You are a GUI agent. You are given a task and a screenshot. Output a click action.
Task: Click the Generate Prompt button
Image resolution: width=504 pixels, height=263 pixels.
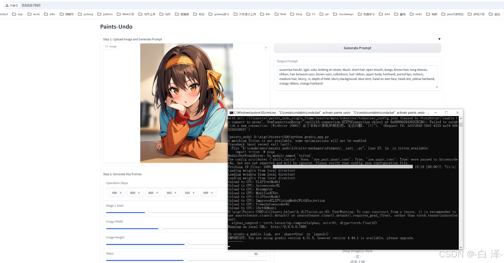point(357,48)
